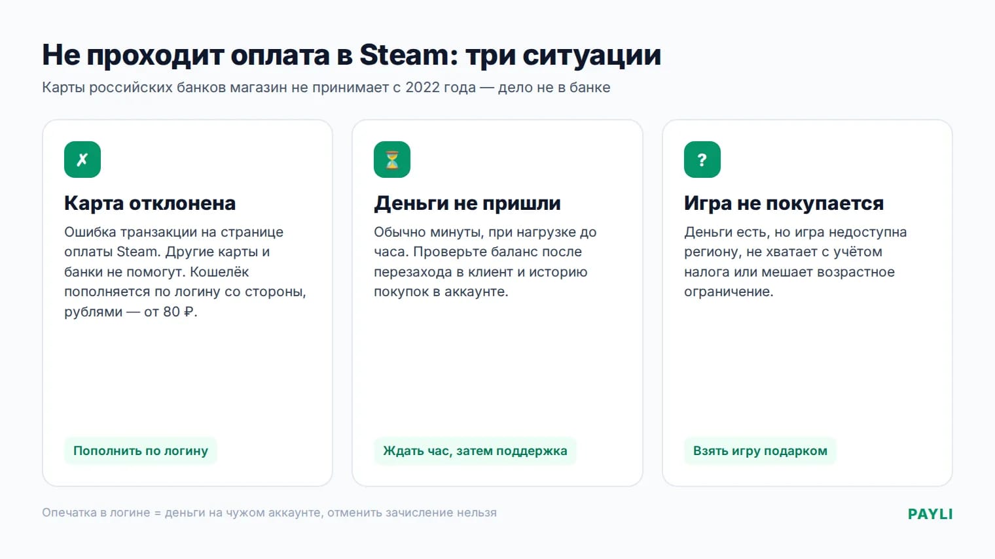Image resolution: width=995 pixels, height=559 pixels.
Task: Click the paragraph starting "Деньги есть, но игра недоступна"
Action: 795,262
